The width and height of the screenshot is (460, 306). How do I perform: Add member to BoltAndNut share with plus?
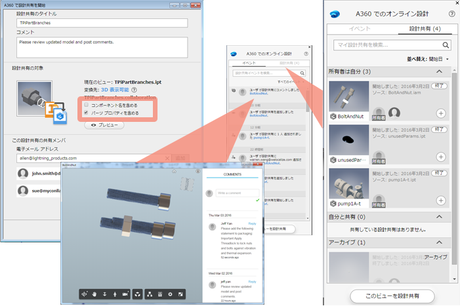pyautogui.click(x=441, y=113)
